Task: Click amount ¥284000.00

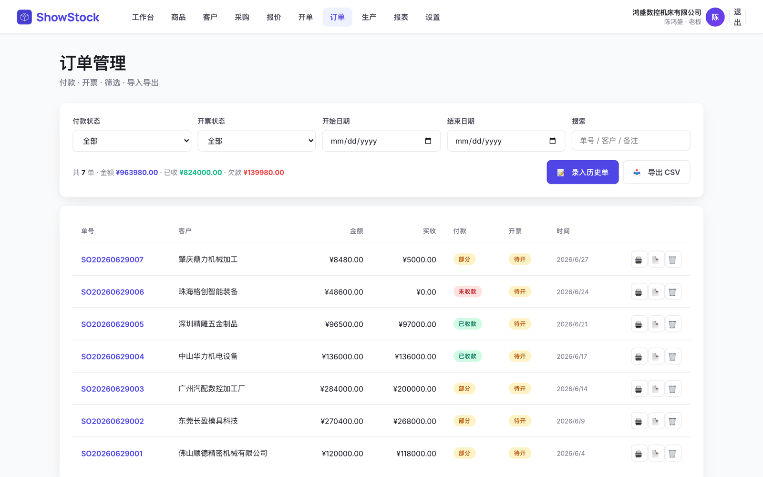Action: tap(341, 389)
